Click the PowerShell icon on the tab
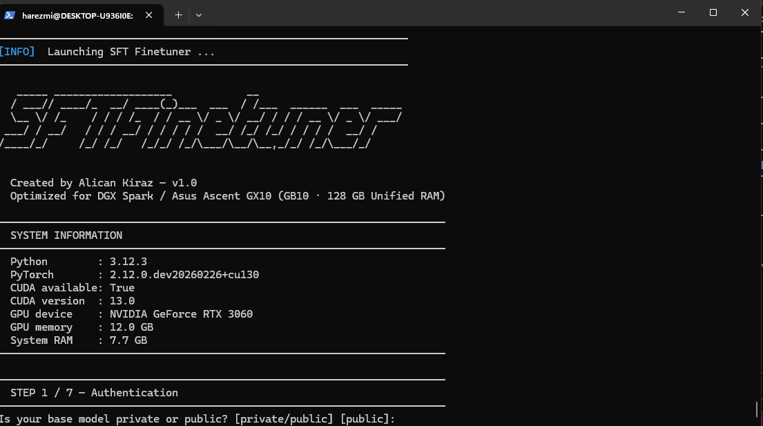 coord(9,15)
